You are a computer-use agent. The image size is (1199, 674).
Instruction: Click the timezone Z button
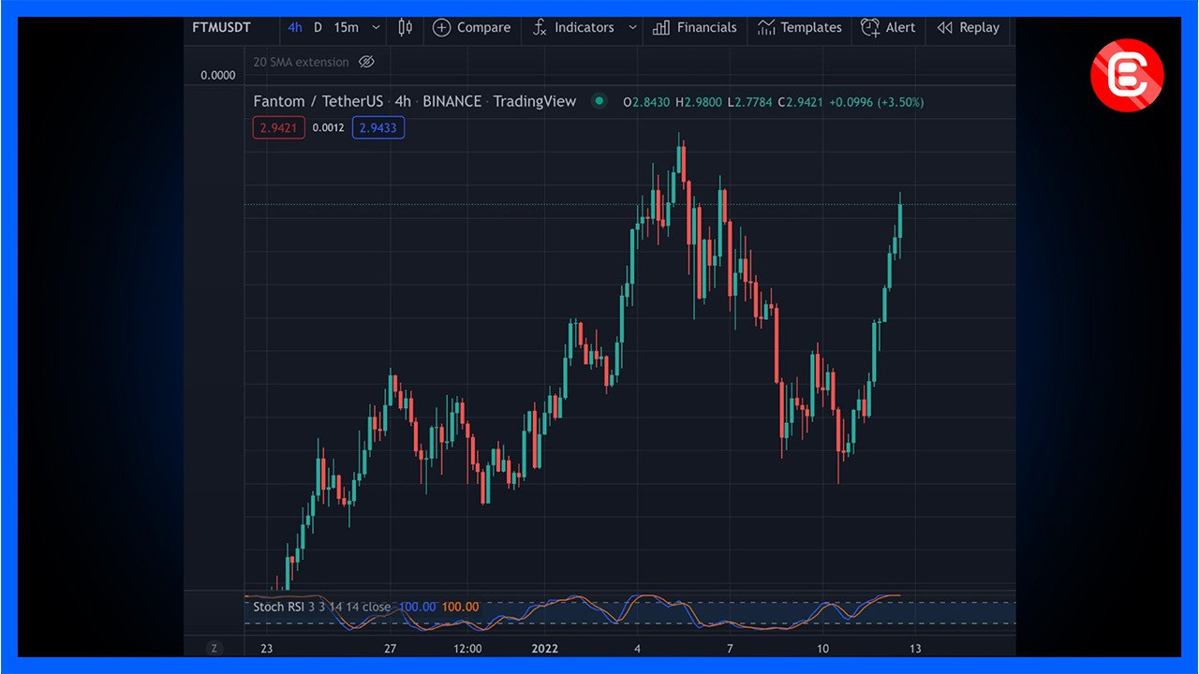(215, 649)
